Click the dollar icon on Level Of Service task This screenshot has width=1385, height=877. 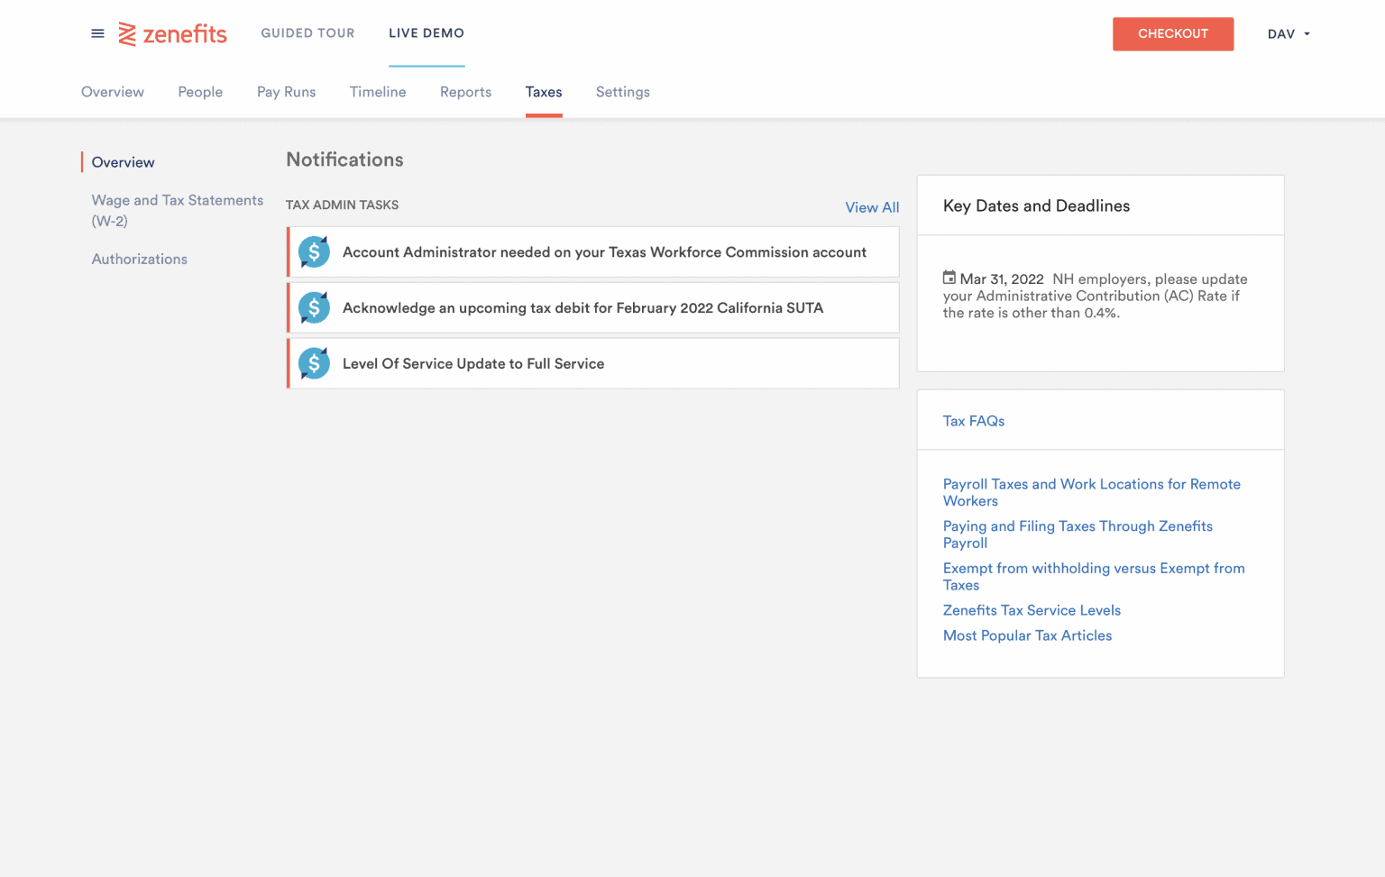(314, 363)
